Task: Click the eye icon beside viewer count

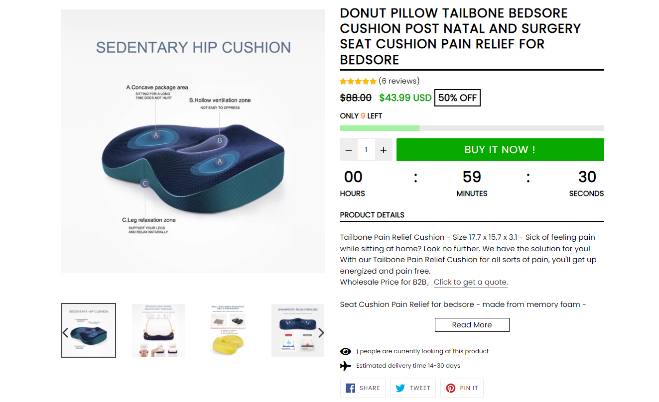Action: coord(346,351)
